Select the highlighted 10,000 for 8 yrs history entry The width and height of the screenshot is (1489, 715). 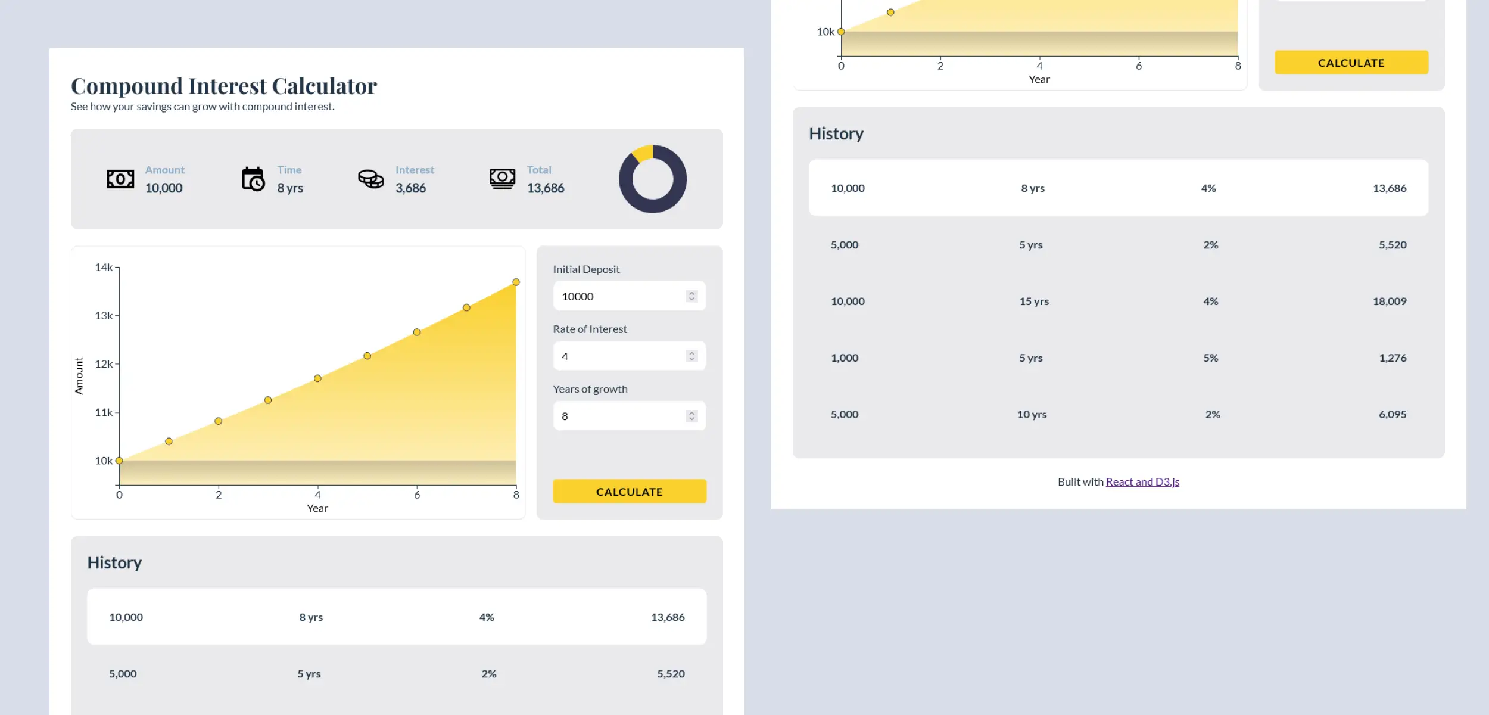click(396, 617)
